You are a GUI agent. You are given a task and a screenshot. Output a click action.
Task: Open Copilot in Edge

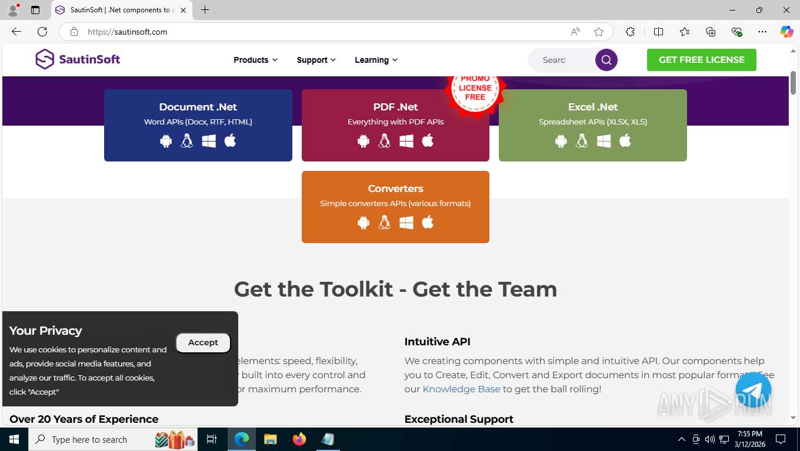(787, 32)
